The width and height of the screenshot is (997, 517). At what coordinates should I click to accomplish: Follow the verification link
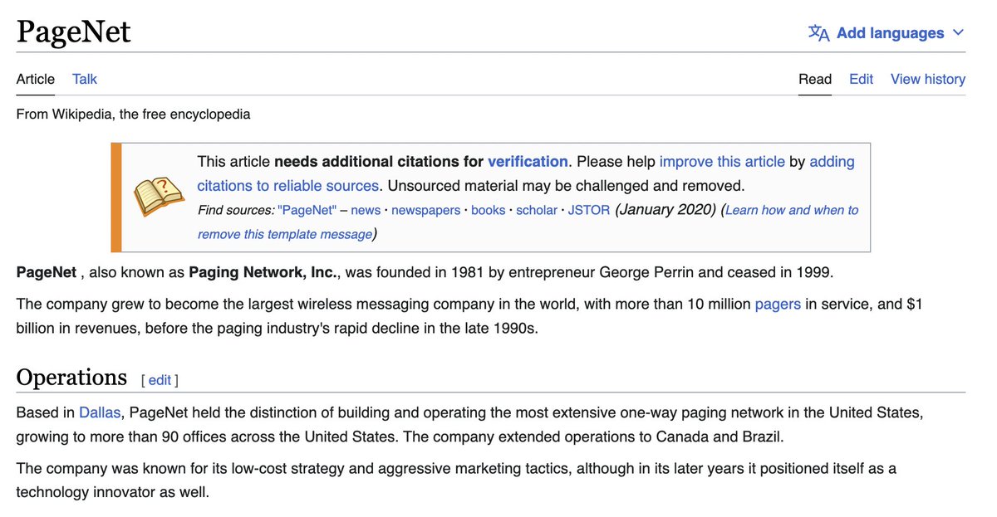(528, 161)
